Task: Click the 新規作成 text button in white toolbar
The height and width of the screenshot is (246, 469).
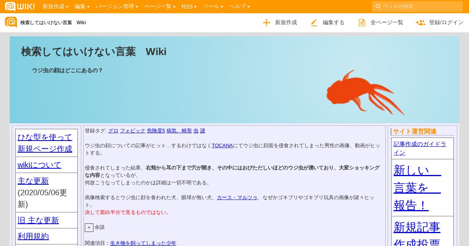Action: point(286,23)
